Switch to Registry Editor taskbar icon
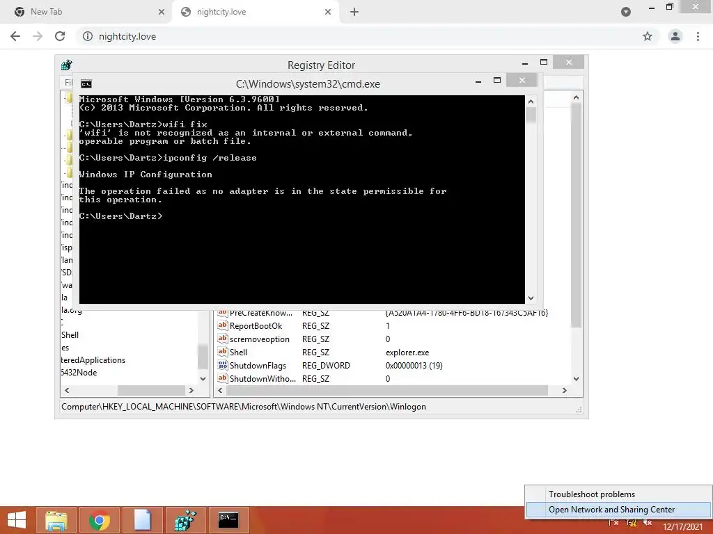This screenshot has height=534, width=713. pos(185,520)
